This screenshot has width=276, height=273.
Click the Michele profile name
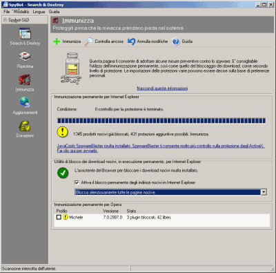pos(76,217)
